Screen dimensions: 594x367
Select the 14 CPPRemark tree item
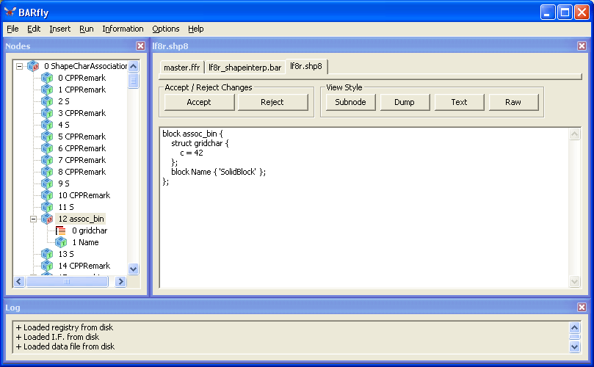coord(84,266)
